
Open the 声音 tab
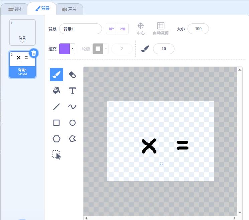pyautogui.click(x=69, y=9)
